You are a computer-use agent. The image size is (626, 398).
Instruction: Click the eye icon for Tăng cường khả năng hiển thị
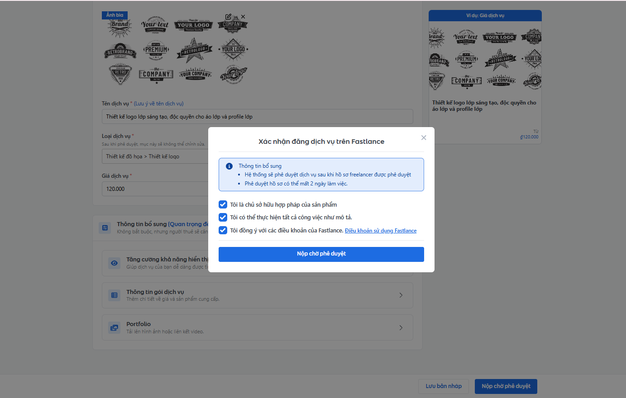[114, 263]
